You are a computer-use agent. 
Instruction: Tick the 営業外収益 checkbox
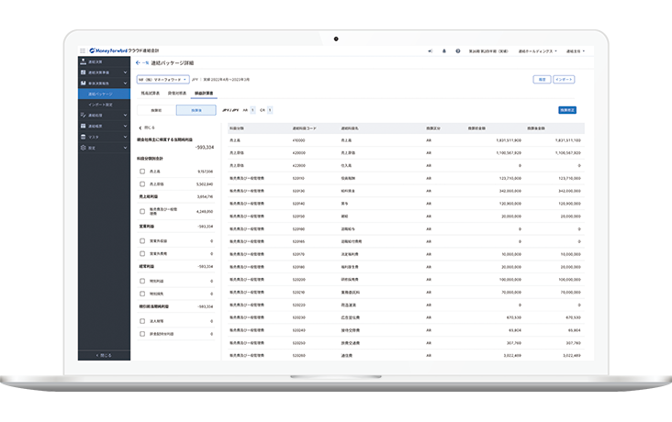click(x=142, y=240)
